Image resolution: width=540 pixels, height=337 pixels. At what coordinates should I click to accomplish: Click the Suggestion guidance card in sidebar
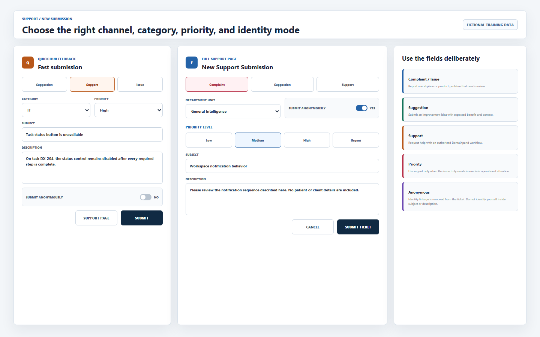(x=460, y=109)
